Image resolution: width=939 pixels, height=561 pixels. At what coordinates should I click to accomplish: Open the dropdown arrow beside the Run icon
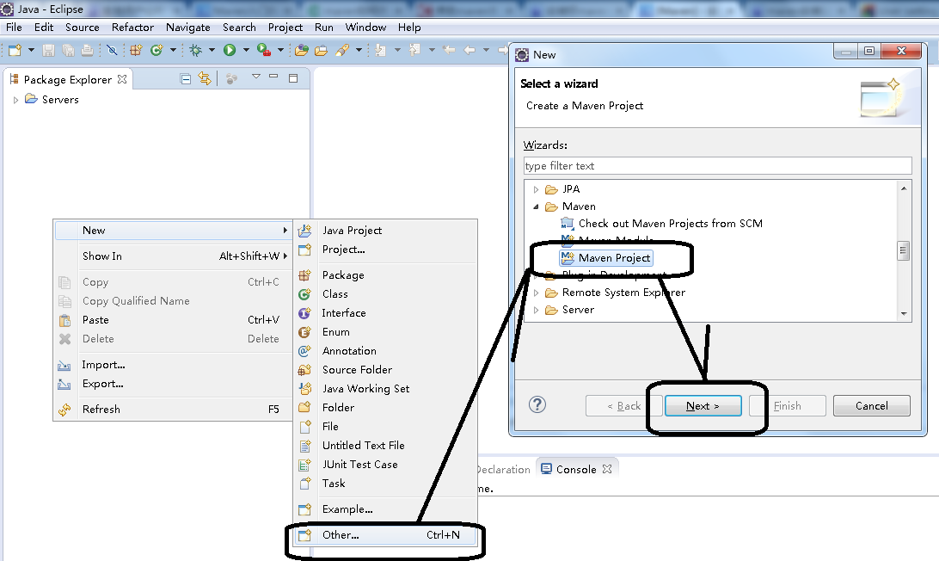tap(246, 51)
